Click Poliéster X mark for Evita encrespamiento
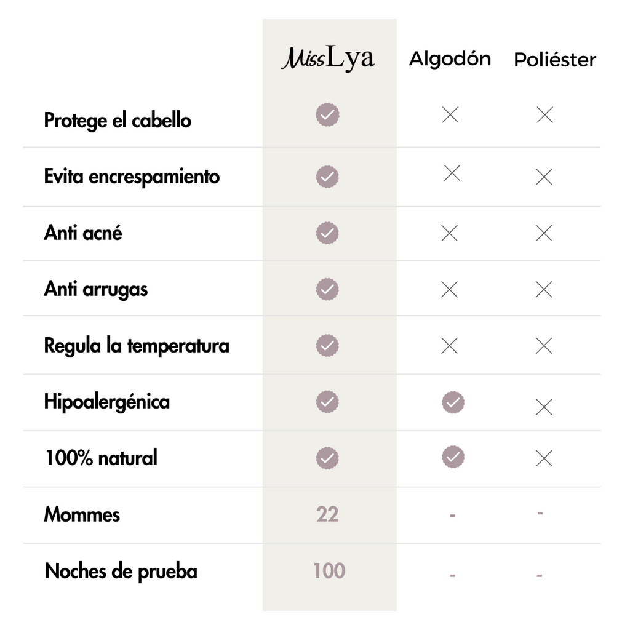This screenshot has width=630, height=630. [544, 177]
